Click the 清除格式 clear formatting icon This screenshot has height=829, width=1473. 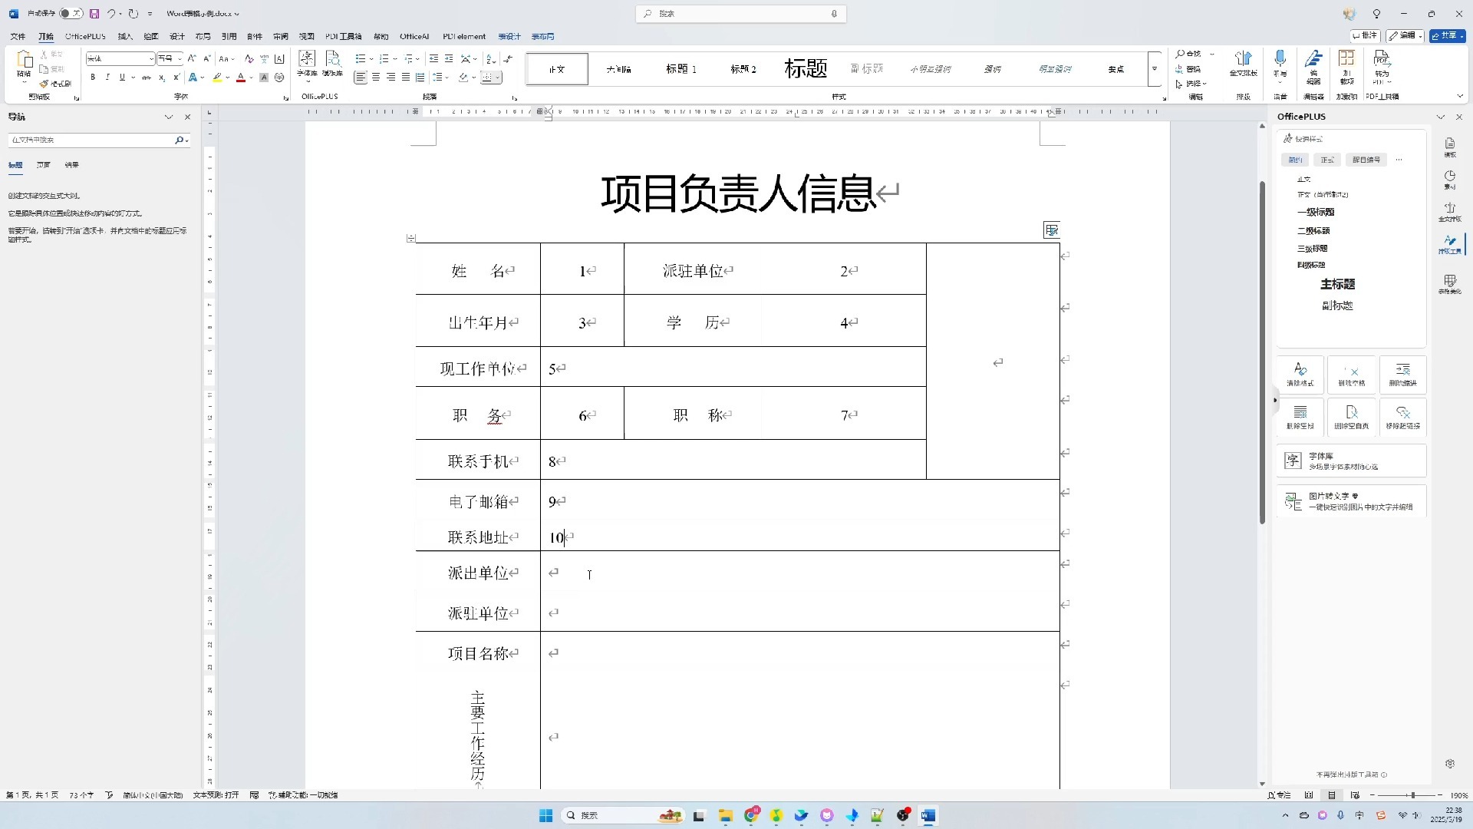1301,375
